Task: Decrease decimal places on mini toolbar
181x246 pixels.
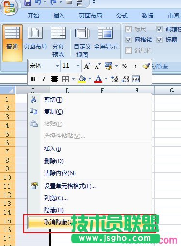Action: [125, 79]
